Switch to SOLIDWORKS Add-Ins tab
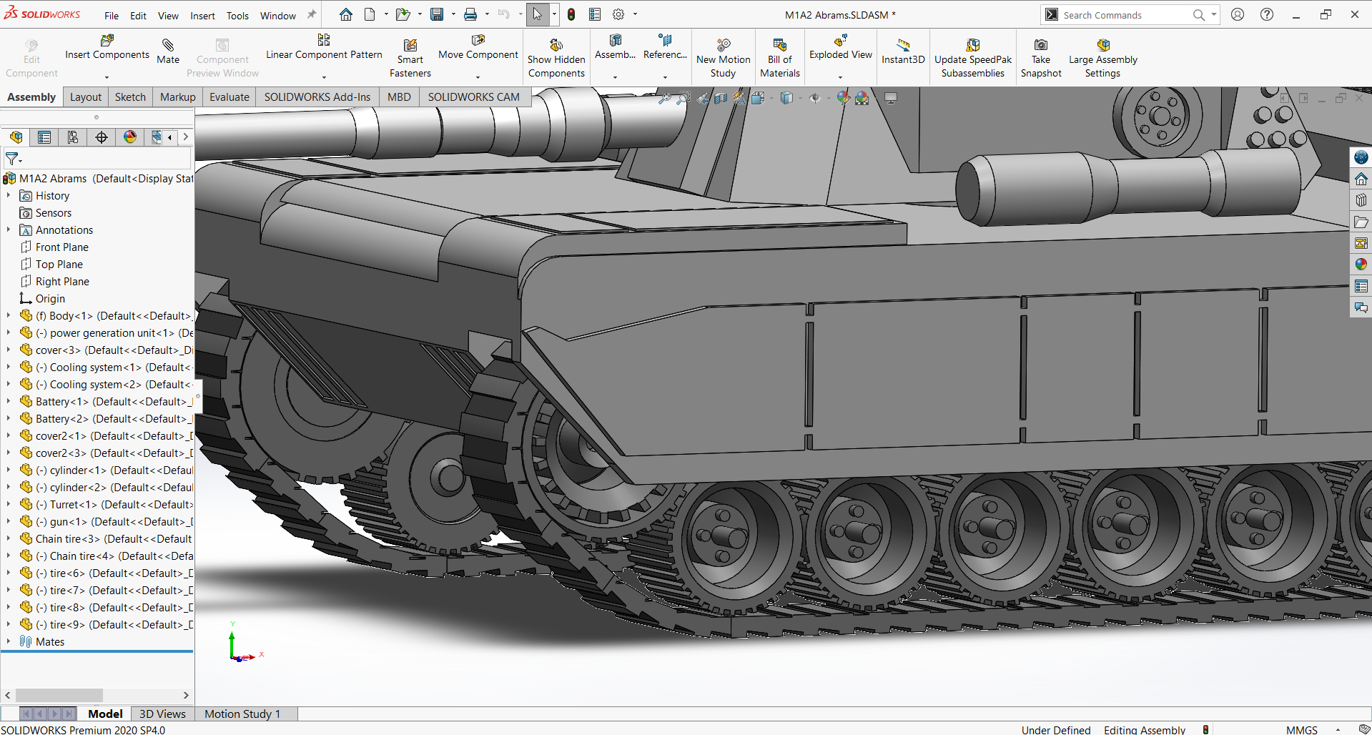The width and height of the screenshot is (1372, 735). pyautogui.click(x=317, y=97)
